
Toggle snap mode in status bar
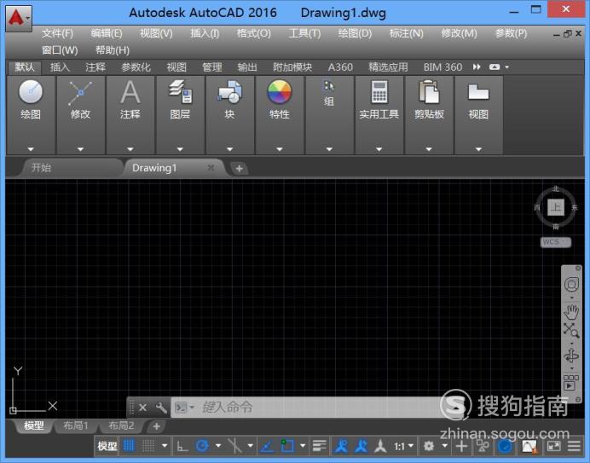tap(147, 447)
